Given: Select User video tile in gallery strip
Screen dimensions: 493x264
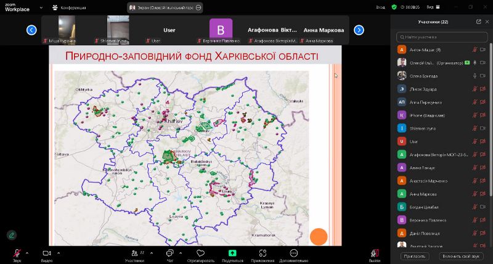Looking at the screenshot, I should (x=169, y=30).
